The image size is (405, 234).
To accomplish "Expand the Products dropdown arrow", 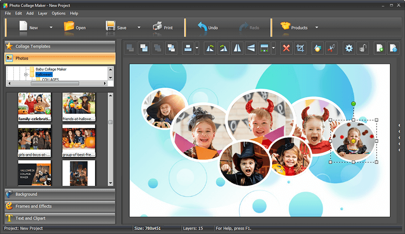I will [x=316, y=27].
